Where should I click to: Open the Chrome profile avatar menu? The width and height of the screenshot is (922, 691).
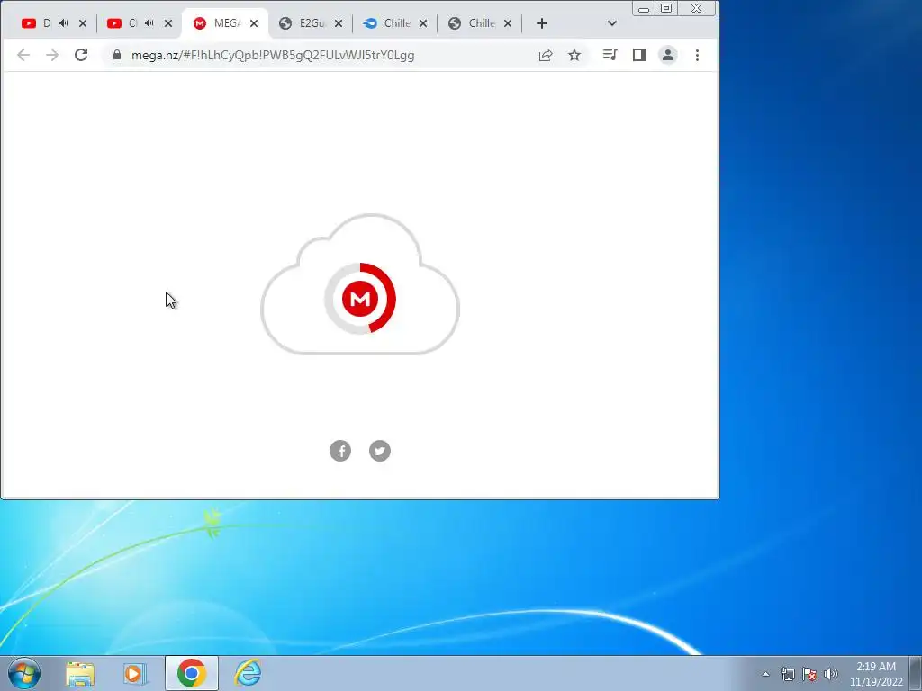coord(668,55)
